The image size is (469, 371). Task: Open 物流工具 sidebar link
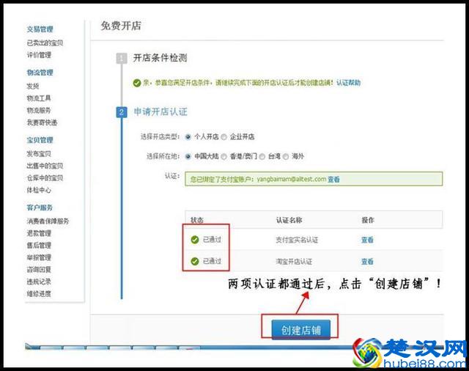coord(39,98)
